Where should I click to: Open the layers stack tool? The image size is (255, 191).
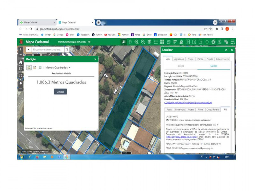[149, 42]
